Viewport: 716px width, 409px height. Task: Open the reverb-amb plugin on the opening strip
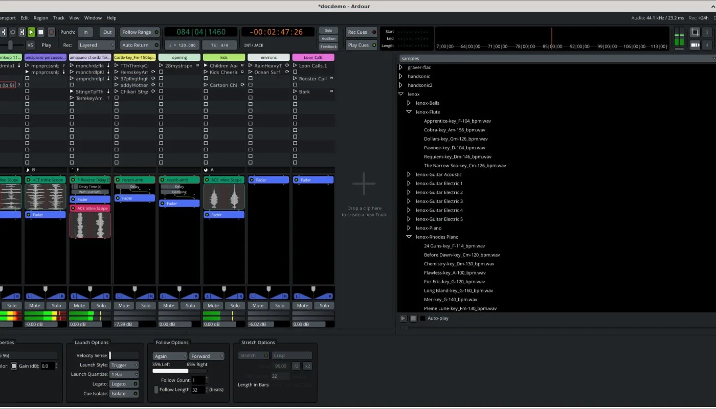[179, 180]
